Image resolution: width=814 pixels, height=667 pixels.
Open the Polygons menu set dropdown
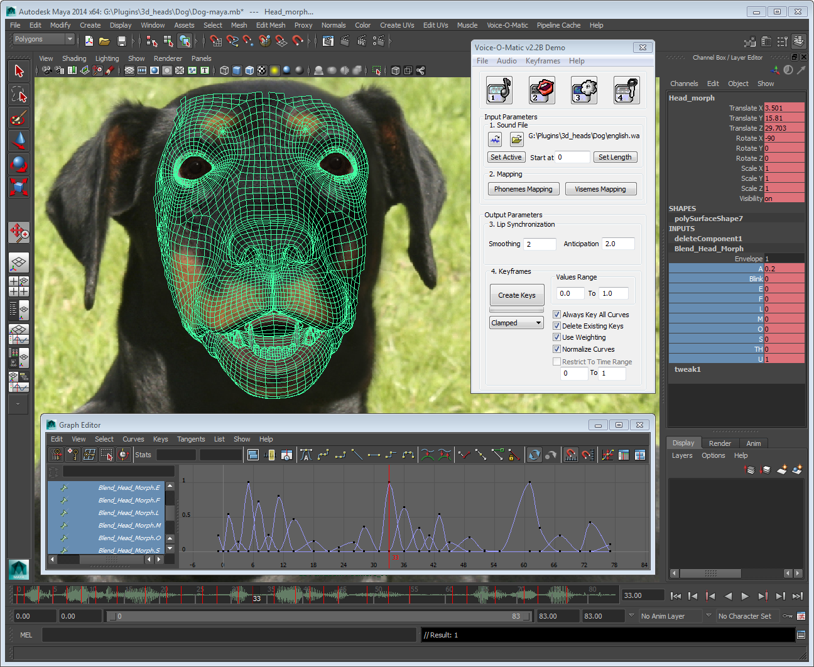[43, 40]
